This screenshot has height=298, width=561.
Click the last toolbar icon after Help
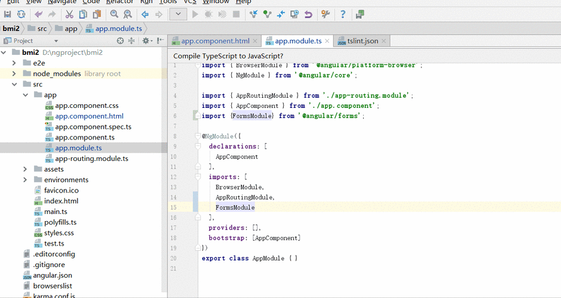(x=360, y=14)
